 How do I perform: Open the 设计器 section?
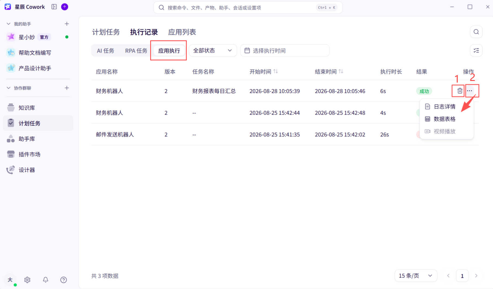(x=38, y=170)
